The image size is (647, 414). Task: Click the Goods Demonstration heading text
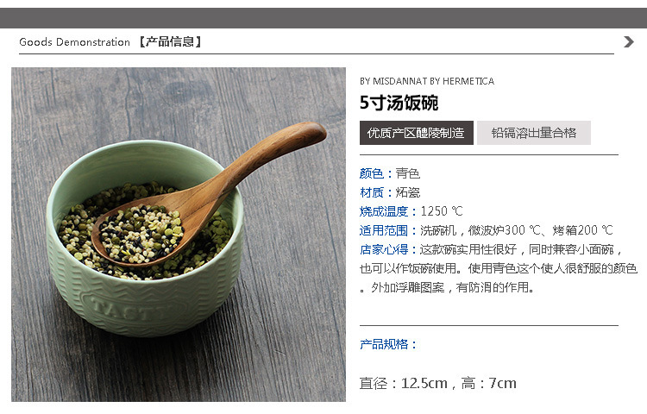pos(75,42)
